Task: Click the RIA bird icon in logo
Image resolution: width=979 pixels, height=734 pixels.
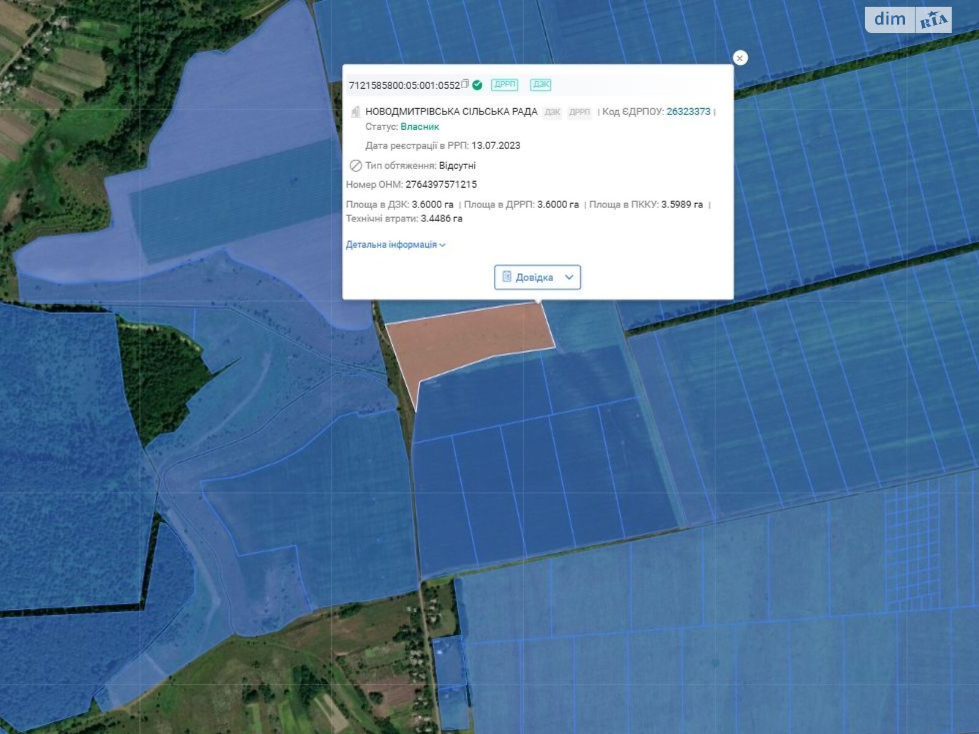Action: pos(933,20)
